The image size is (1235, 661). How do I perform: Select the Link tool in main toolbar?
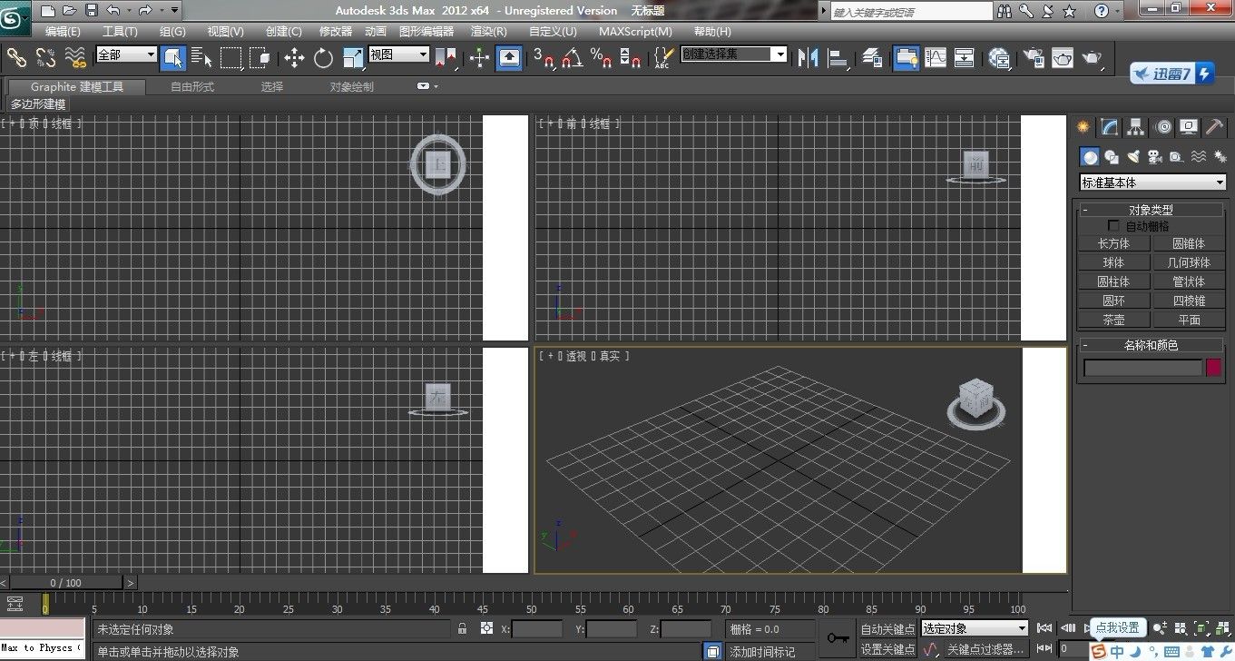[x=17, y=57]
